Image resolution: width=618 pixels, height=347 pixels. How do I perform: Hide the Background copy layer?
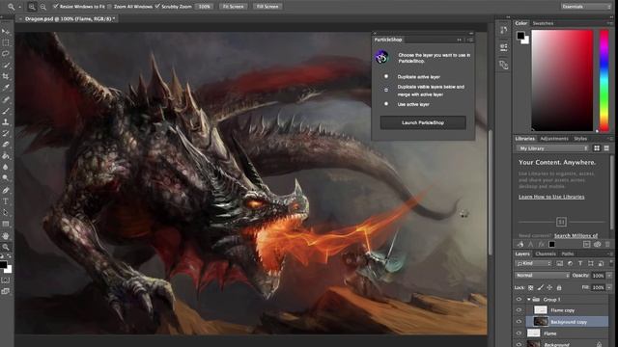(x=519, y=321)
